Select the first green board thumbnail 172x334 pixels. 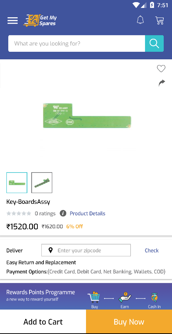(17, 183)
